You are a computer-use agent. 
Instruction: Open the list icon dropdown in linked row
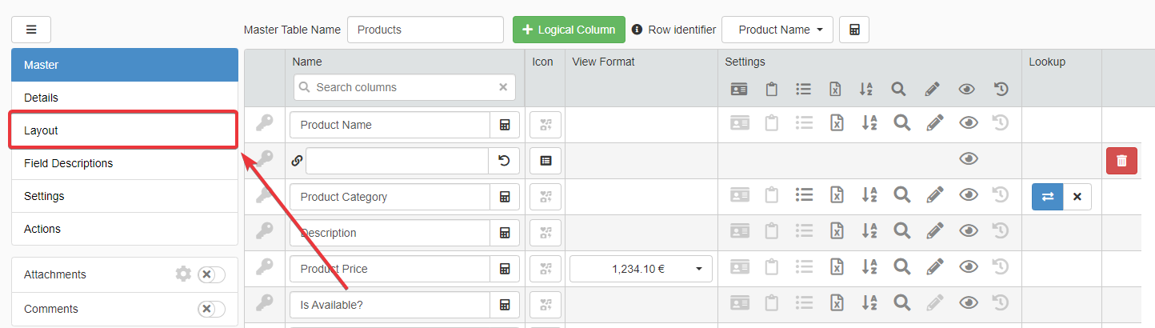click(x=546, y=161)
